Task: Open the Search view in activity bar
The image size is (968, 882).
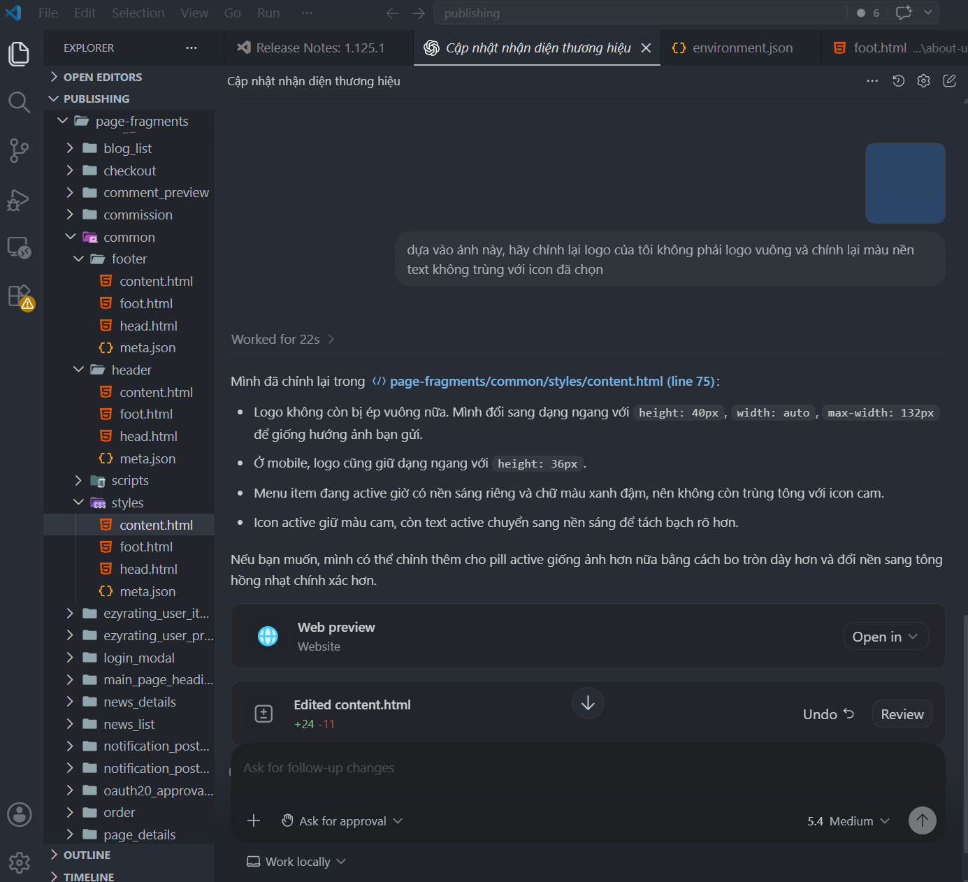Action: click(19, 103)
